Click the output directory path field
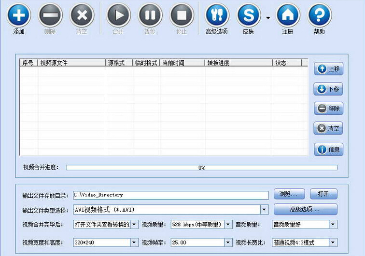The width and height of the screenshot is (365, 256). click(x=171, y=195)
